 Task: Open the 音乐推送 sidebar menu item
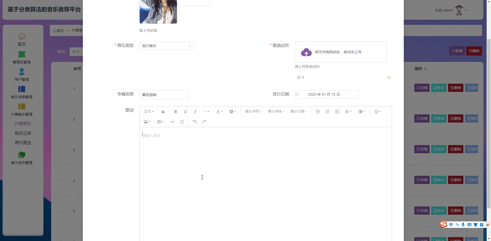[23, 143]
